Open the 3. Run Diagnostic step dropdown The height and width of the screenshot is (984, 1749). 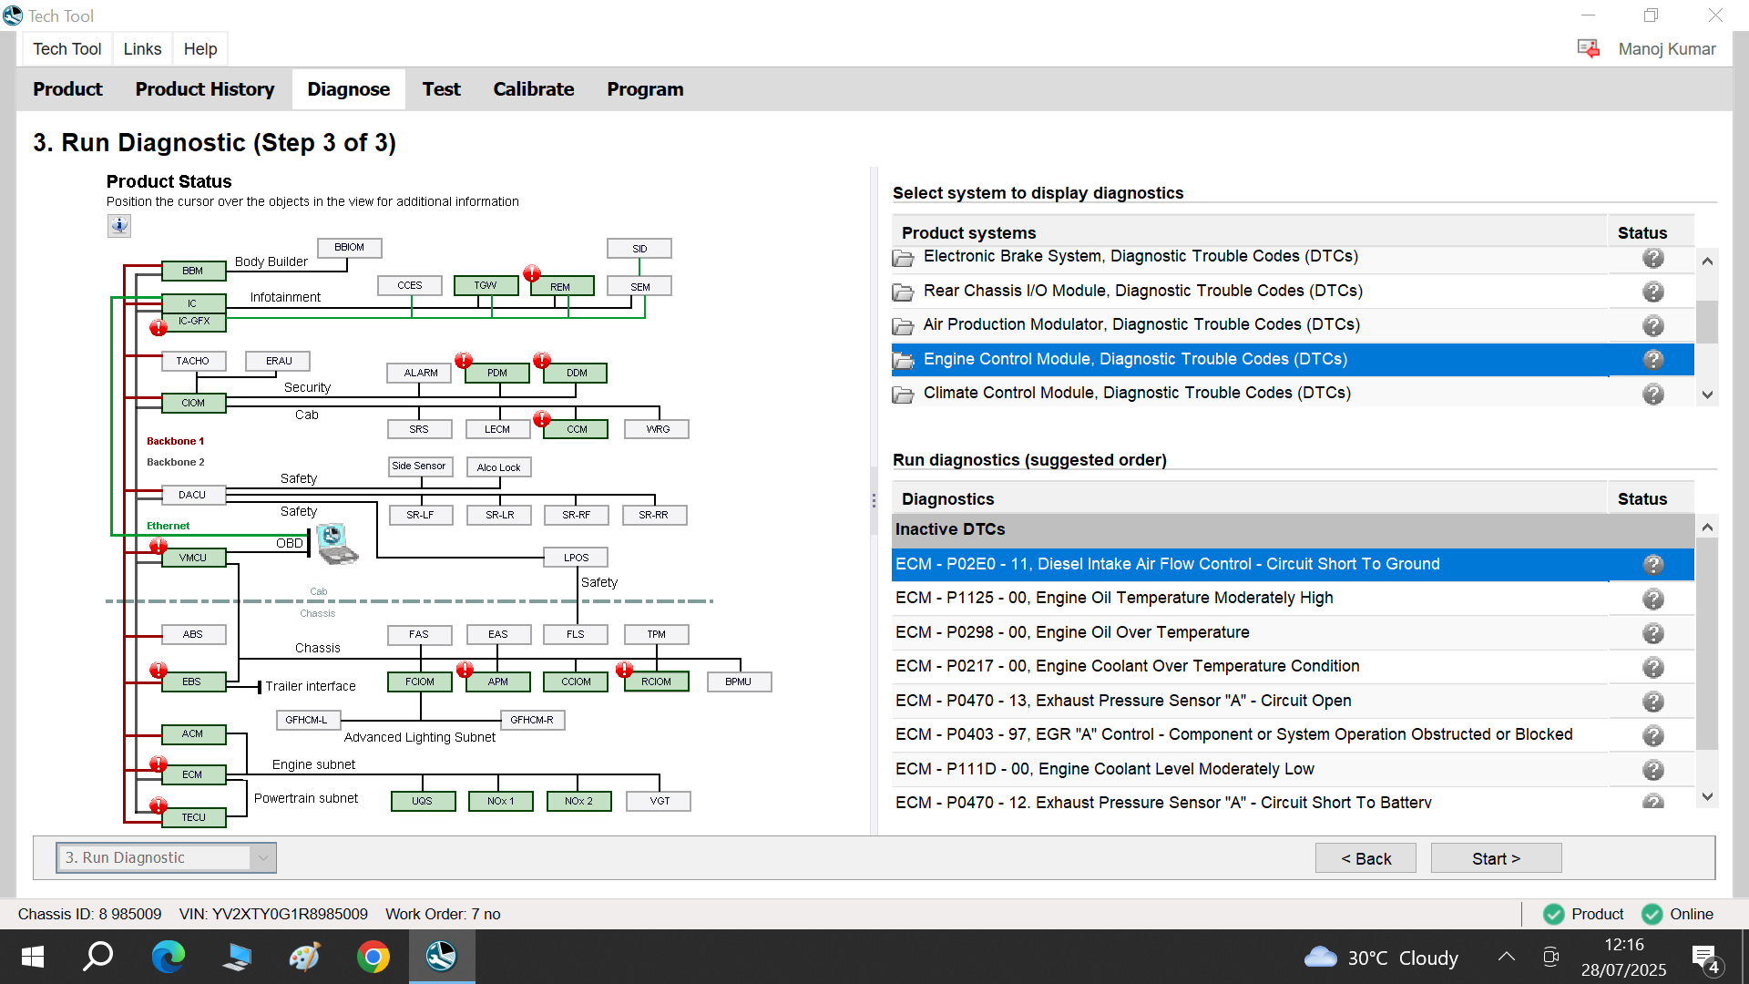(x=263, y=857)
